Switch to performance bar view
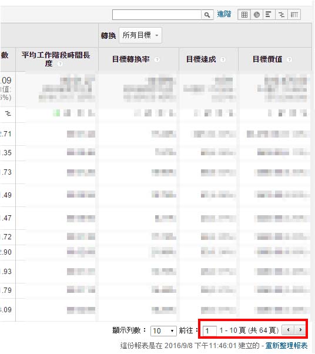The height and width of the screenshot is (354, 315). tap(269, 15)
